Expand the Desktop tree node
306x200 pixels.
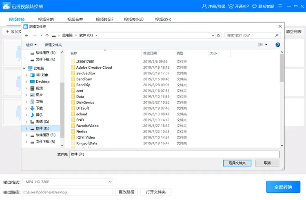(27, 82)
